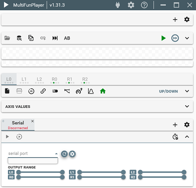The image size is (196, 188).
Task: Click the axis range dashed-lines icon
Action: (x=19, y=91)
